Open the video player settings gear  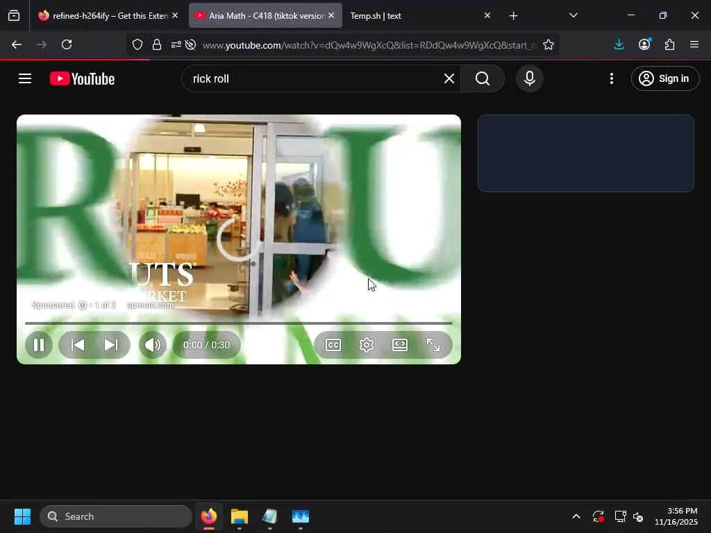(x=367, y=346)
